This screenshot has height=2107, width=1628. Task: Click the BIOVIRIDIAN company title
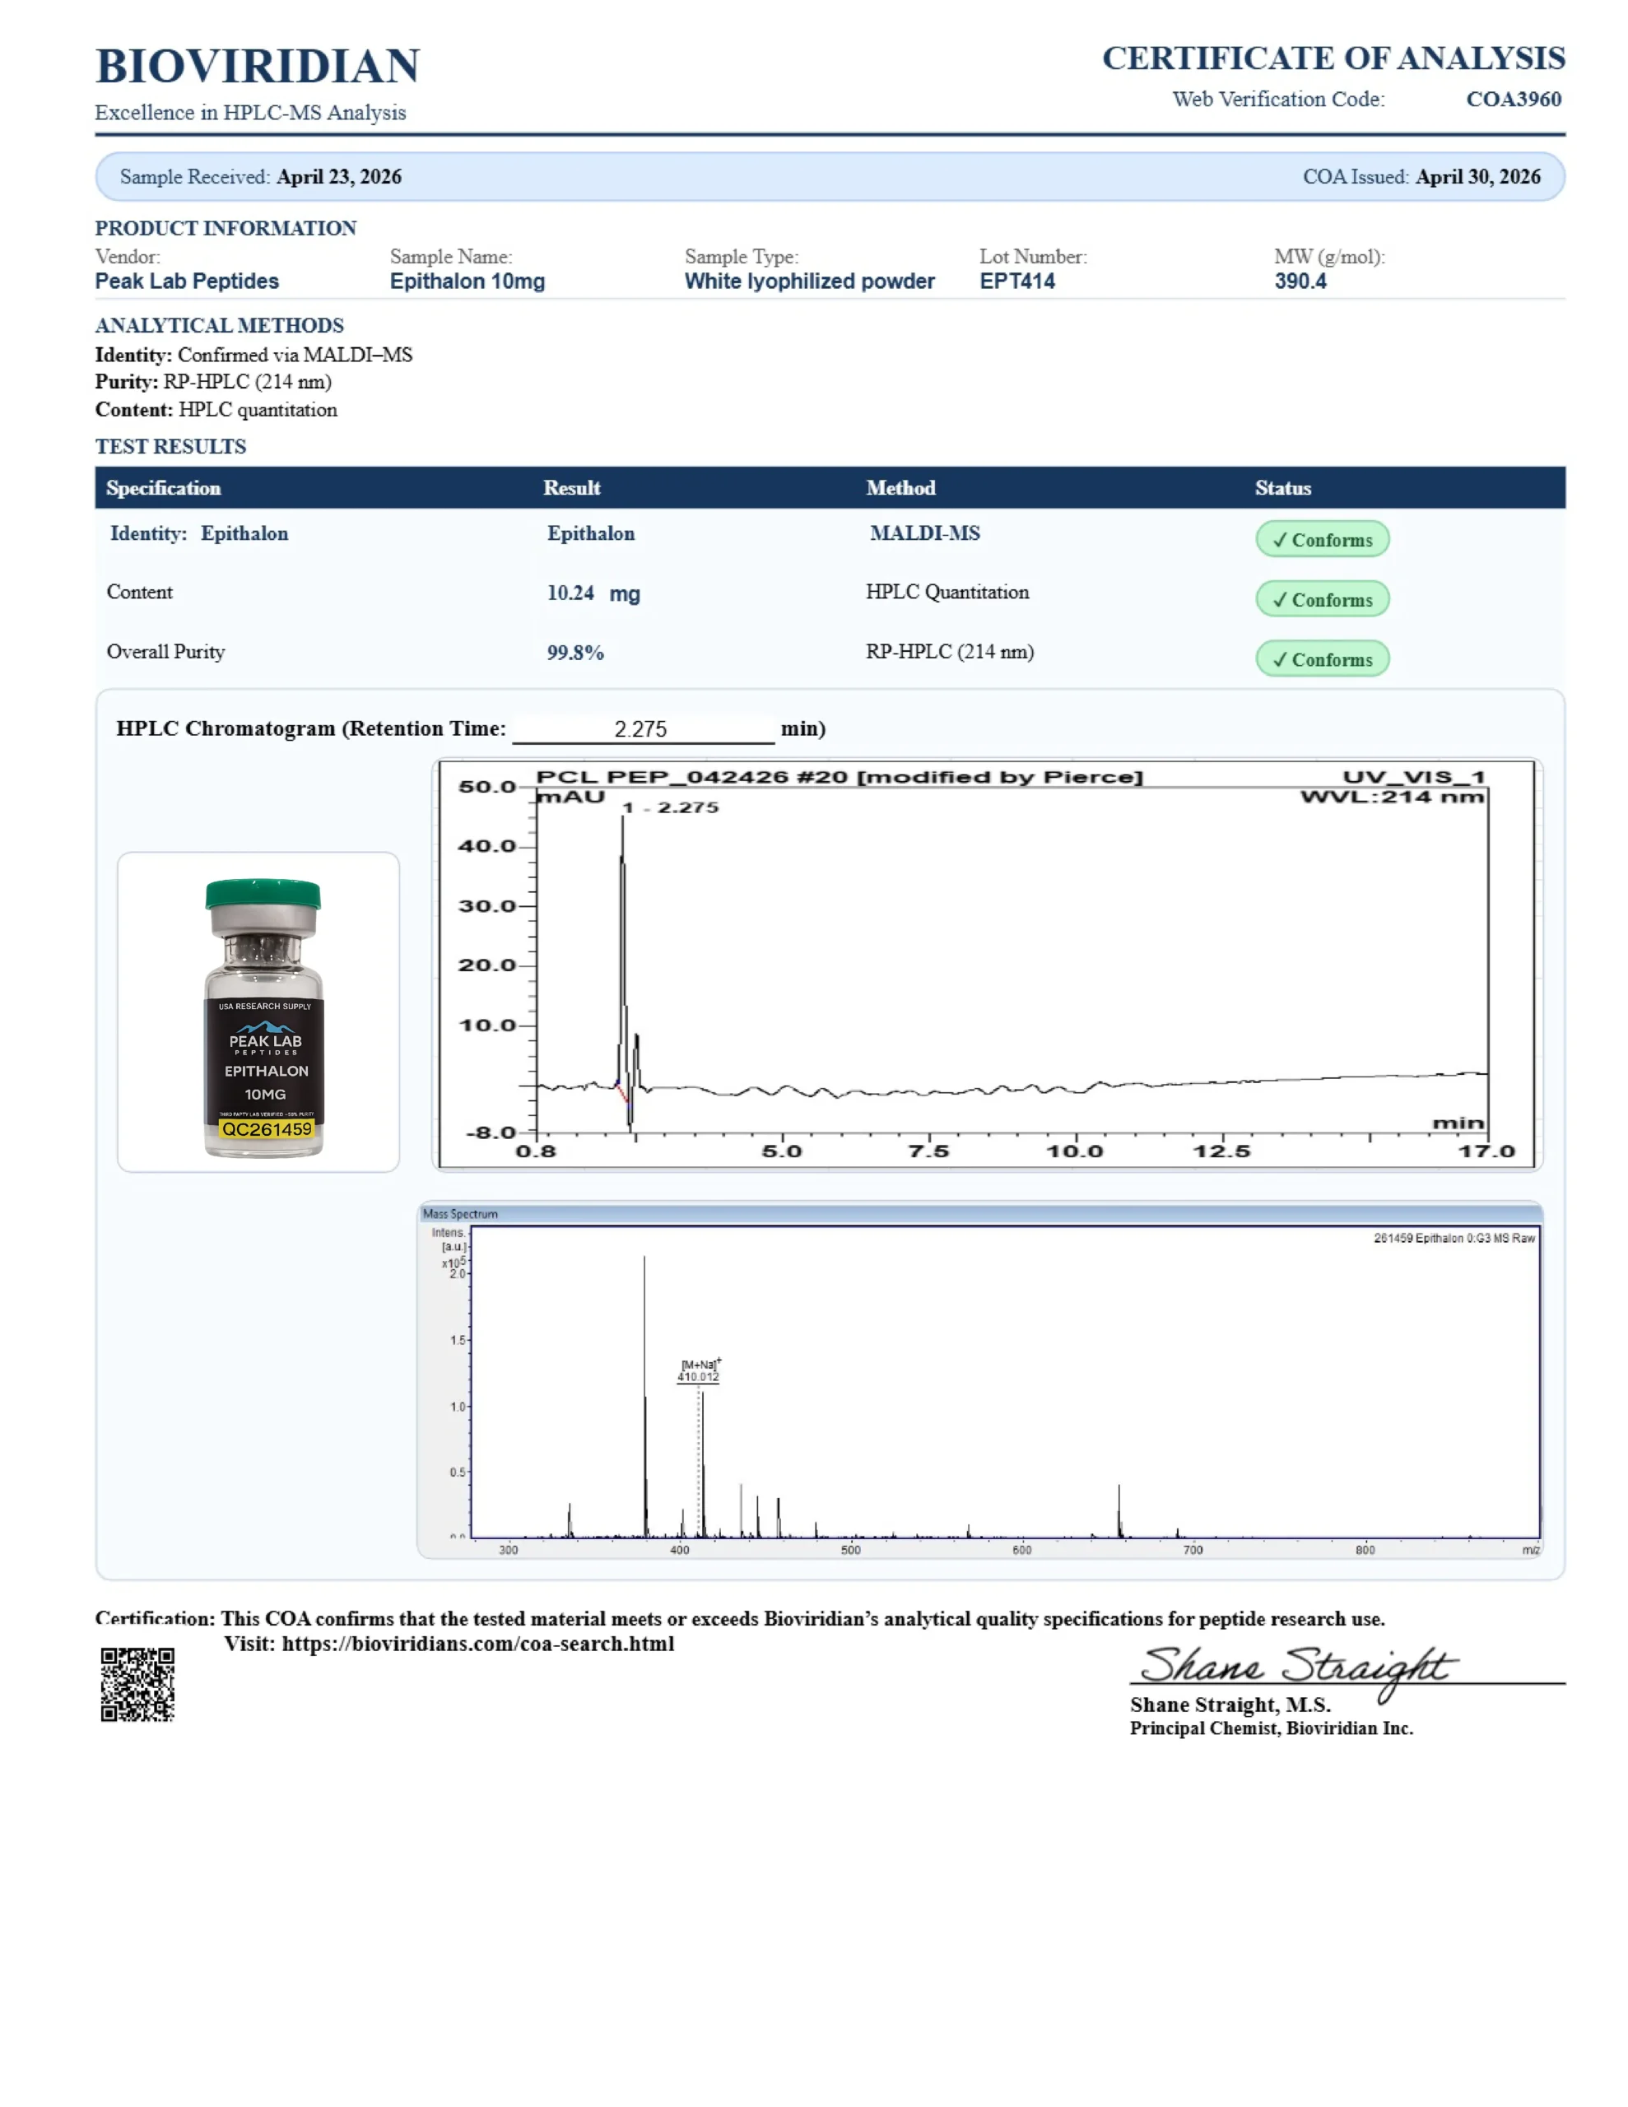[257, 67]
